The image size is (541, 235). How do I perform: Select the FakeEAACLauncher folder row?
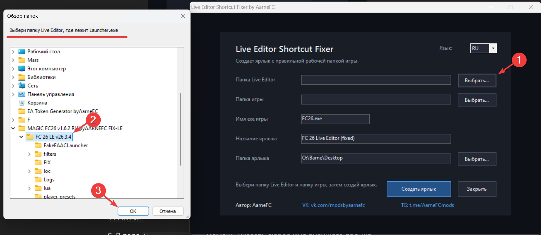point(66,146)
